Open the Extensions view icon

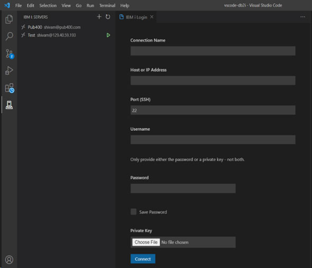pos(10,88)
